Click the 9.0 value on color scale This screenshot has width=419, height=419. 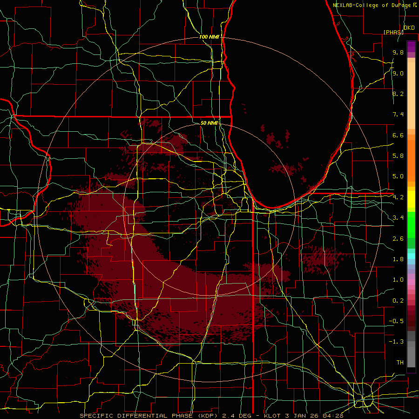pos(398,73)
